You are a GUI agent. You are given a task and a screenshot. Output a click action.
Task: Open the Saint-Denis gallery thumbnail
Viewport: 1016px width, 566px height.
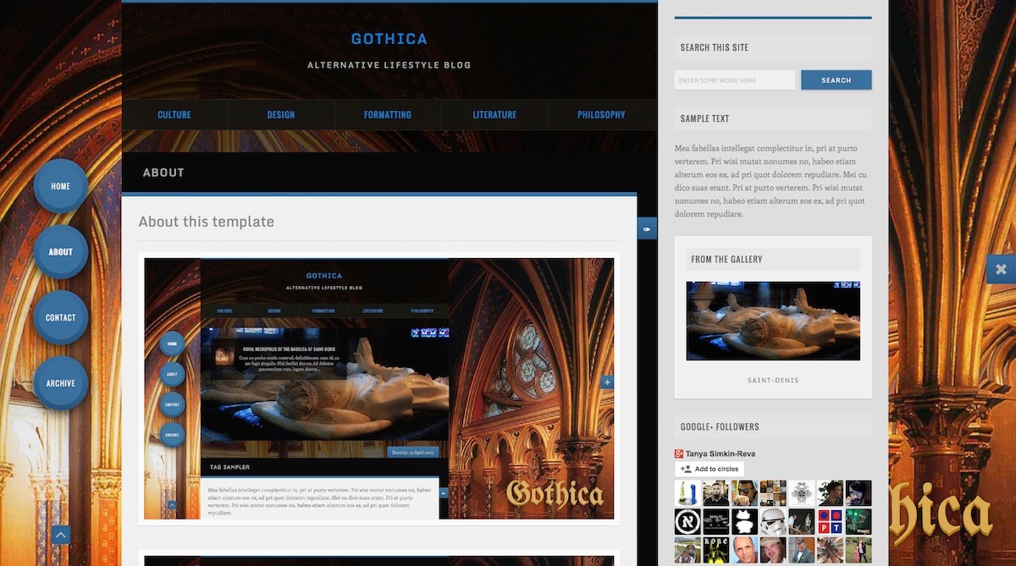[773, 321]
